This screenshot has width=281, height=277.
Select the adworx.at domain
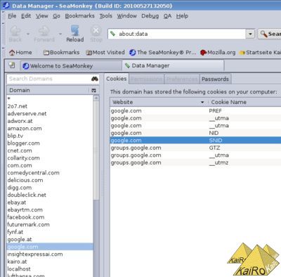50,121
